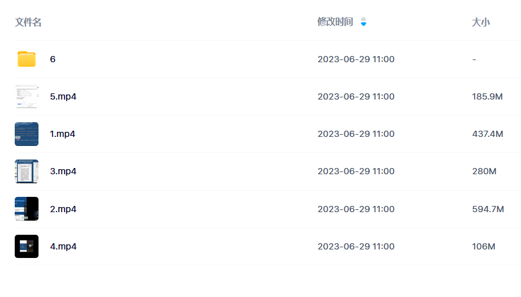Click the 1.mp4 video thumbnail
This screenshot has width=521, height=297.
pos(27,134)
